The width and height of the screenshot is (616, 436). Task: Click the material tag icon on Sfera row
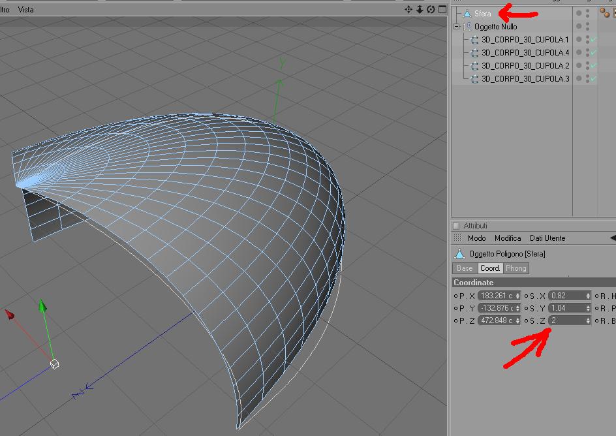click(x=605, y=13)
